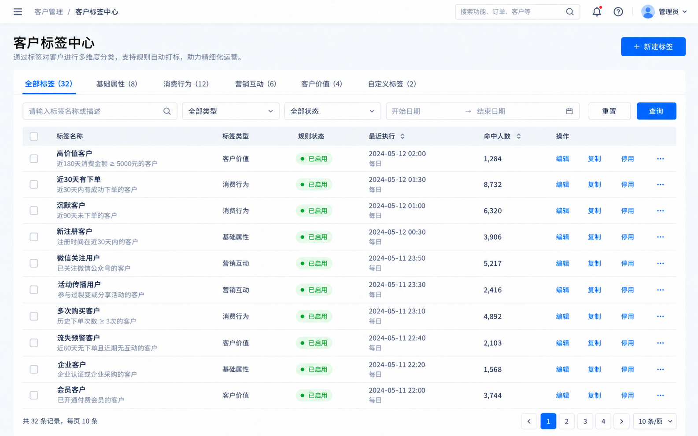
Task: Switch to 消费行为 (12) tab
Action: (186, 84)
